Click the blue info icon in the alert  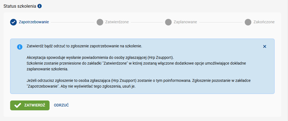click(20, 47)
